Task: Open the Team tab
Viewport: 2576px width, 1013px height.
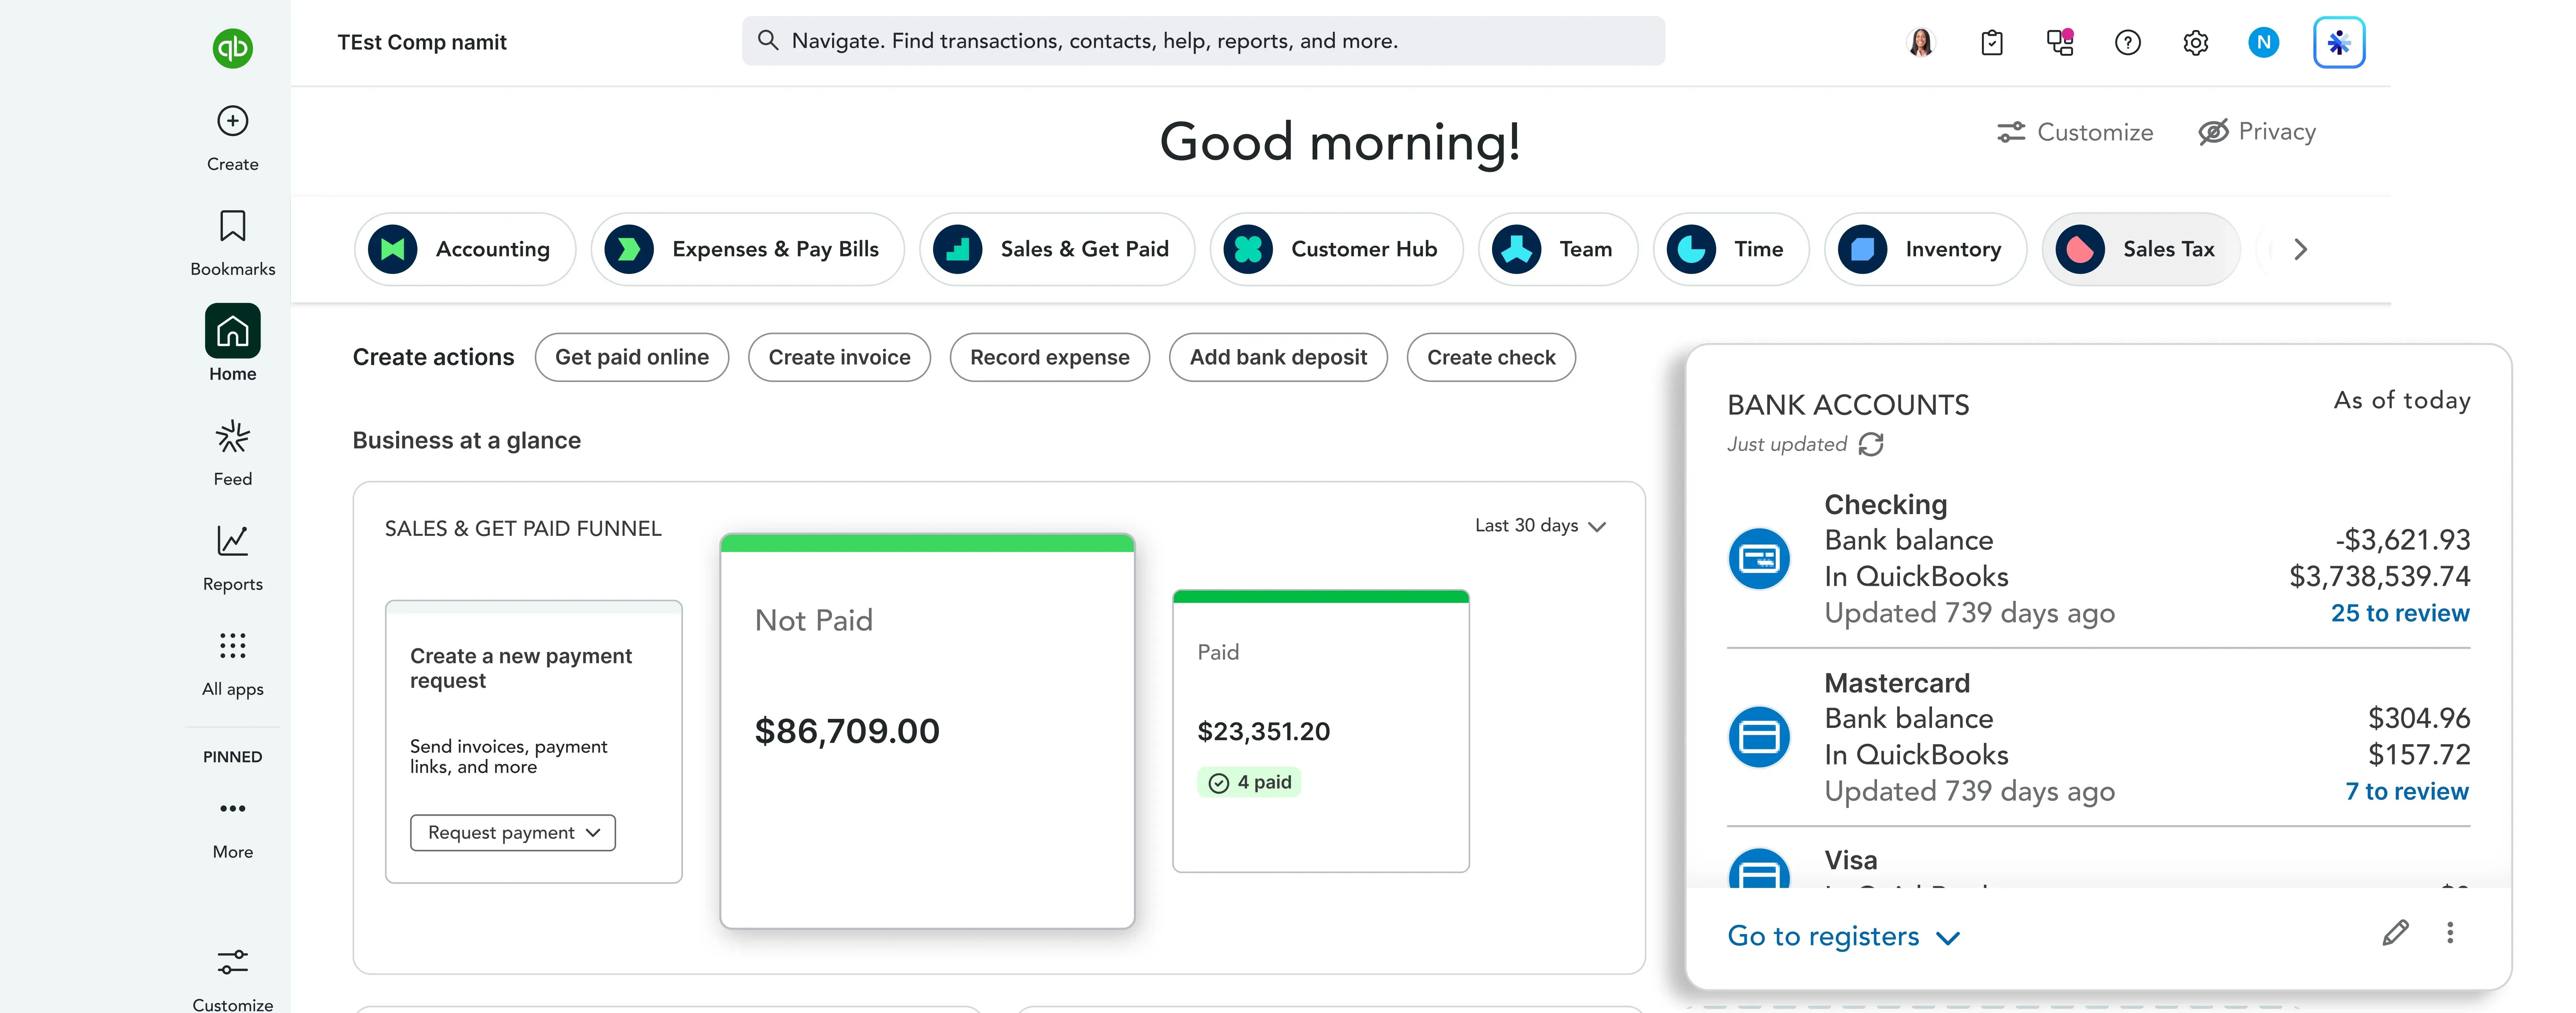Action: (1558, 249)
